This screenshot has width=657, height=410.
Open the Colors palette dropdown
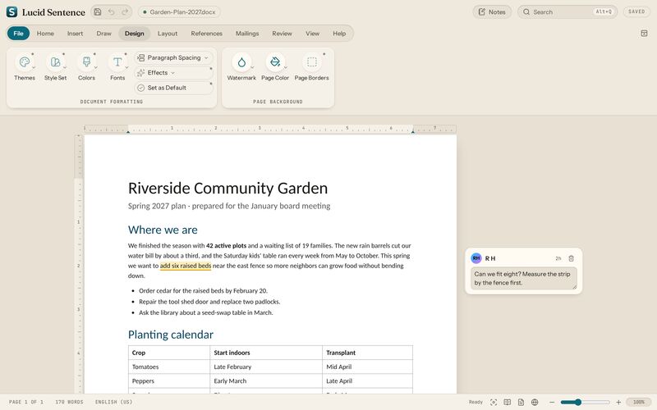coord(86,67)
